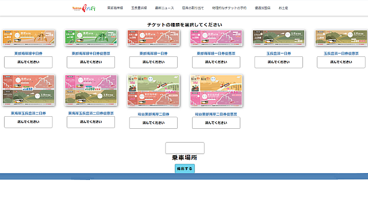Open the お土産 menu item
368x207 pixels.
click(x=283, y=8)
